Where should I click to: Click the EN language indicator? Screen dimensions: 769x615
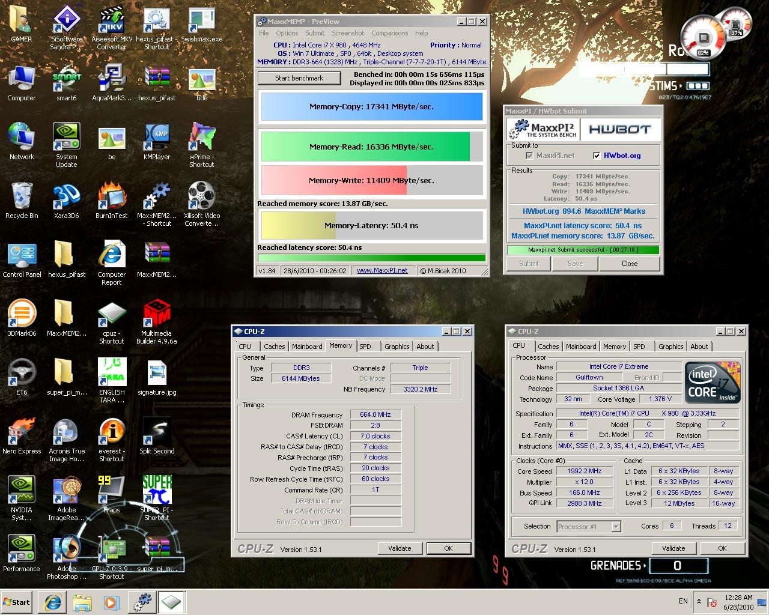pyautogui.click(x=683, y=601)
